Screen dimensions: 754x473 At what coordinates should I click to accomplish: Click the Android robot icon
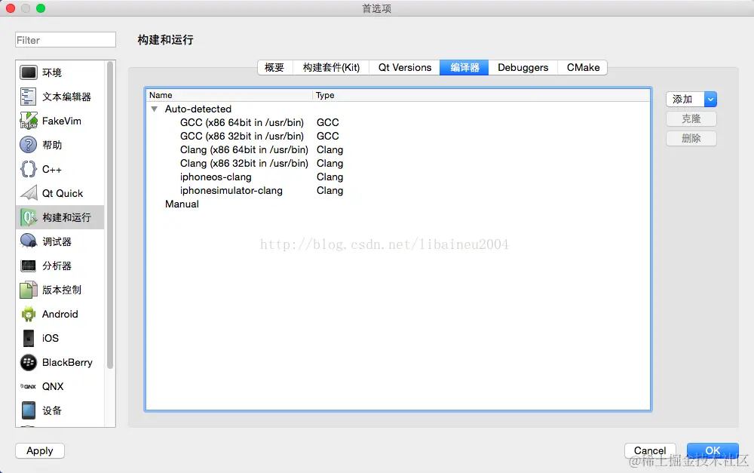pyautogui.click(x=29, y=314)
